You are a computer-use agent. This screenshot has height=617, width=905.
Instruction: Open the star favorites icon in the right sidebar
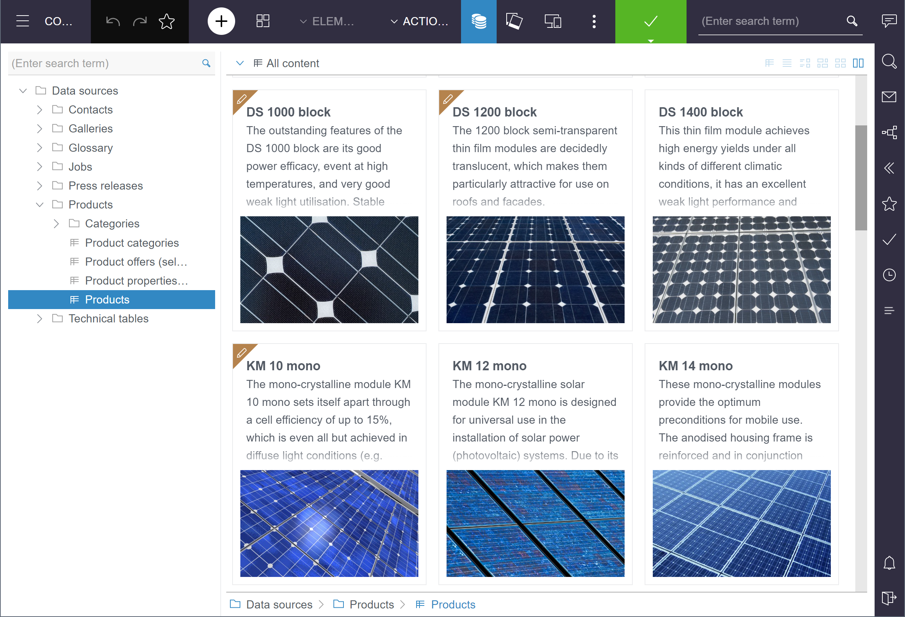coord(889,203)
